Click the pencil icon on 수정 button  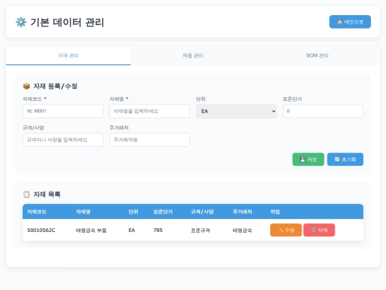(280, 230)
